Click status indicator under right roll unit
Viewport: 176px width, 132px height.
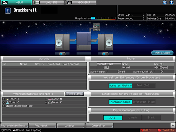(x=105, y=54)
